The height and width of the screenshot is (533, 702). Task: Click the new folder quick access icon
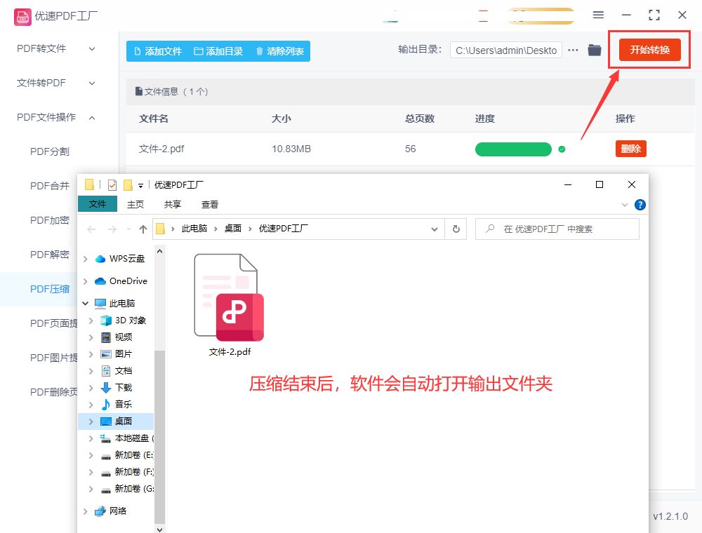point(128,184)
